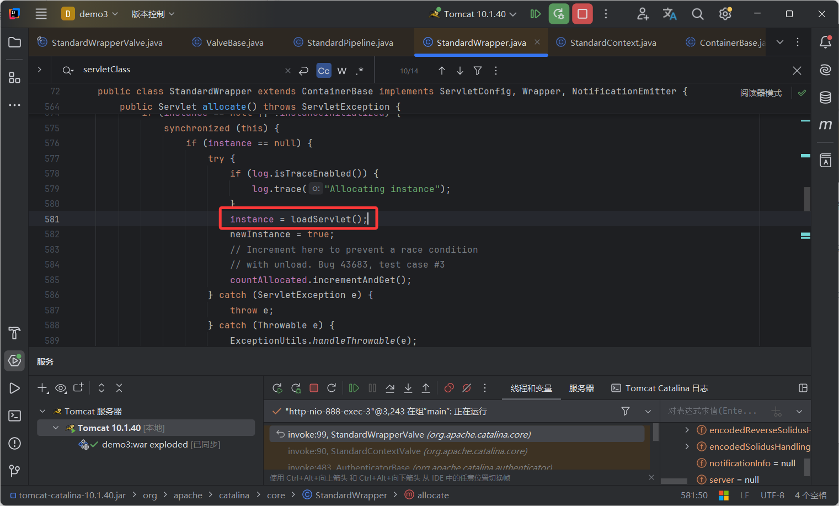Open the Terminal tool window
This screenshot has width=839, height=506.
14,416
